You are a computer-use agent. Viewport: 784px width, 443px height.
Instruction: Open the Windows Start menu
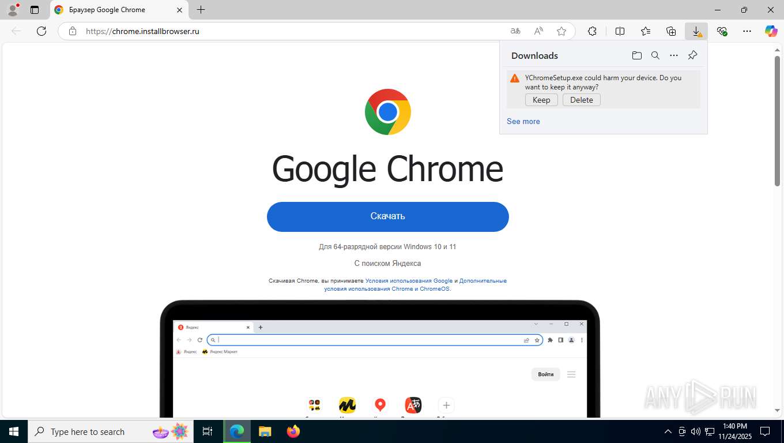point(14,431)
